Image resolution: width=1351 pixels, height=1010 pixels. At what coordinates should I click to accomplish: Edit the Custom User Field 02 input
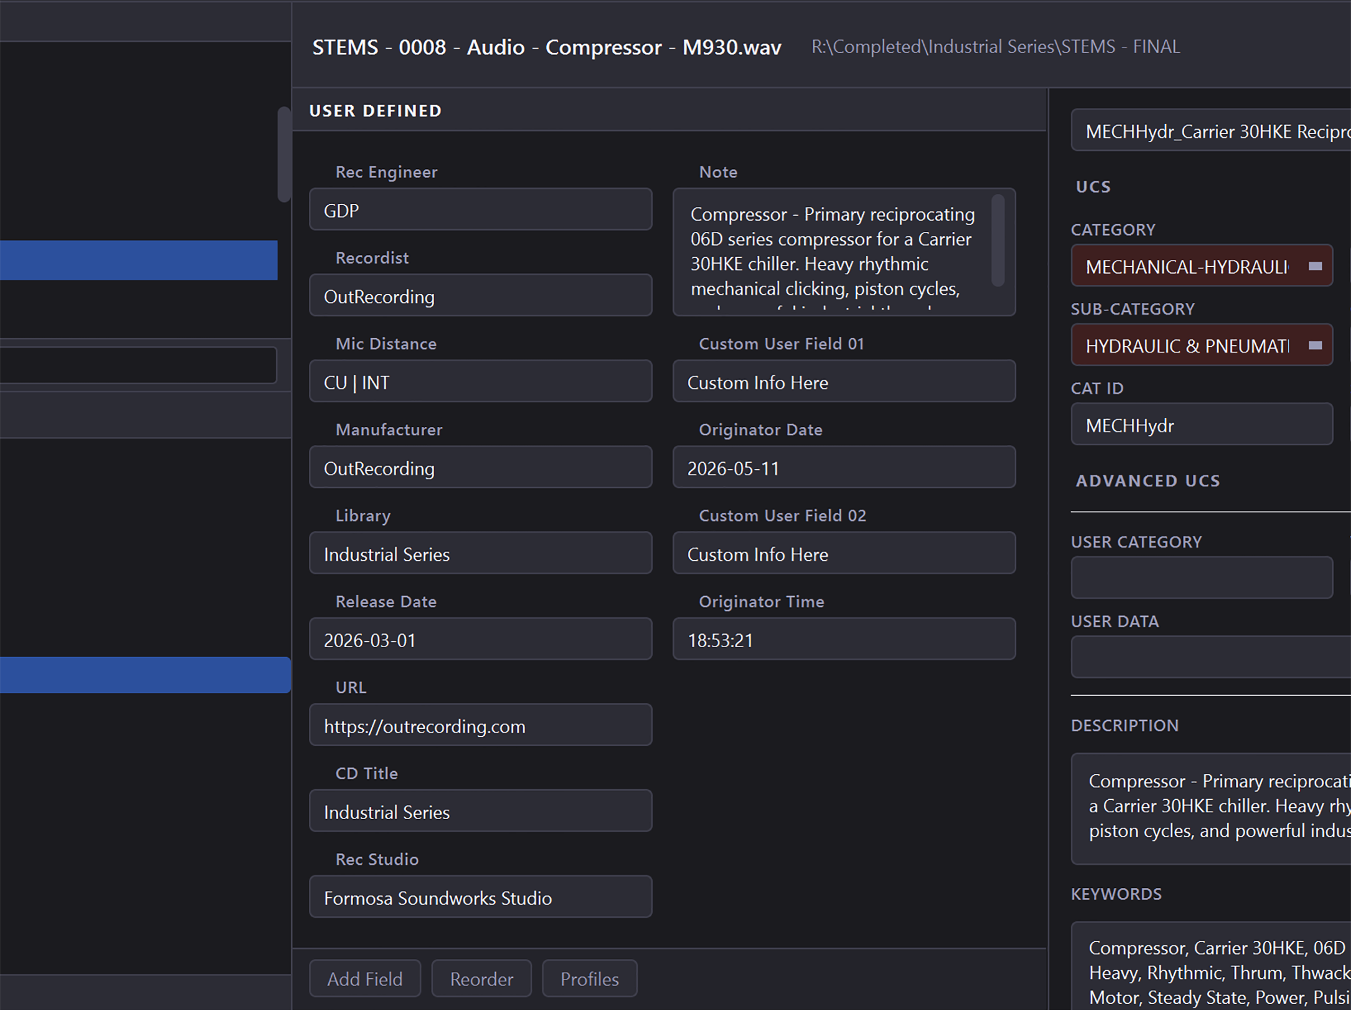(x=844, y=553)
